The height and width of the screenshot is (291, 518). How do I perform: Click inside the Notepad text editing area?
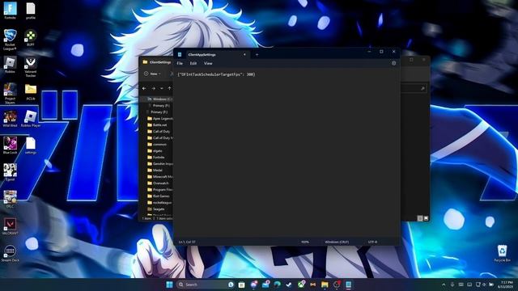(287, 154)
